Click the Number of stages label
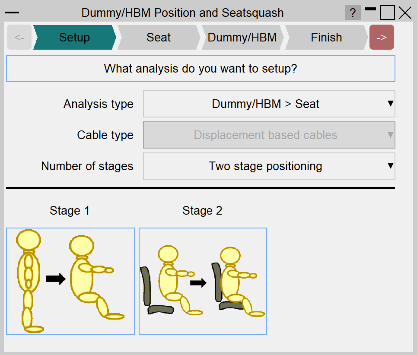The height and width of the screenshot is (355, 417). pos(87,166)
